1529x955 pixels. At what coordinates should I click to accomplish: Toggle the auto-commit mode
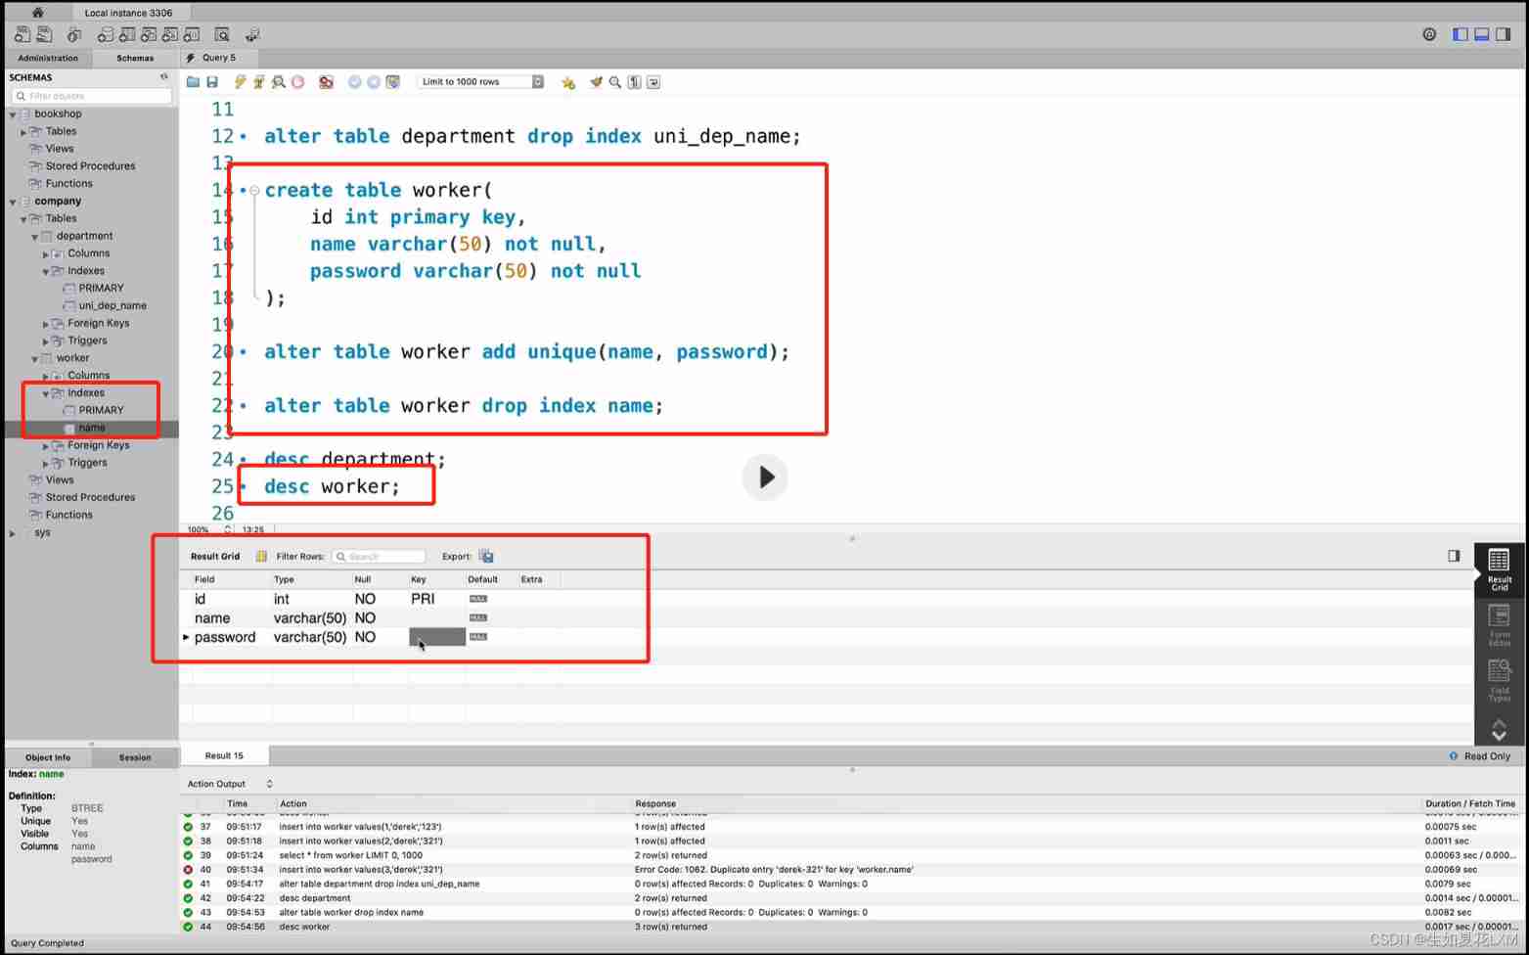(393, 82)
